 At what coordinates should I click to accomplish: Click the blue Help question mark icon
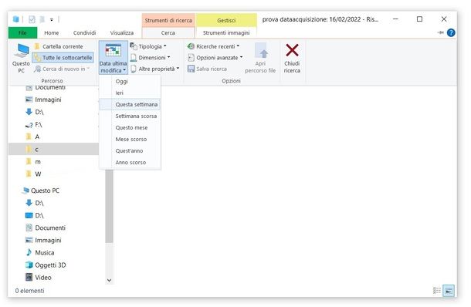click(x=451, y=32)
